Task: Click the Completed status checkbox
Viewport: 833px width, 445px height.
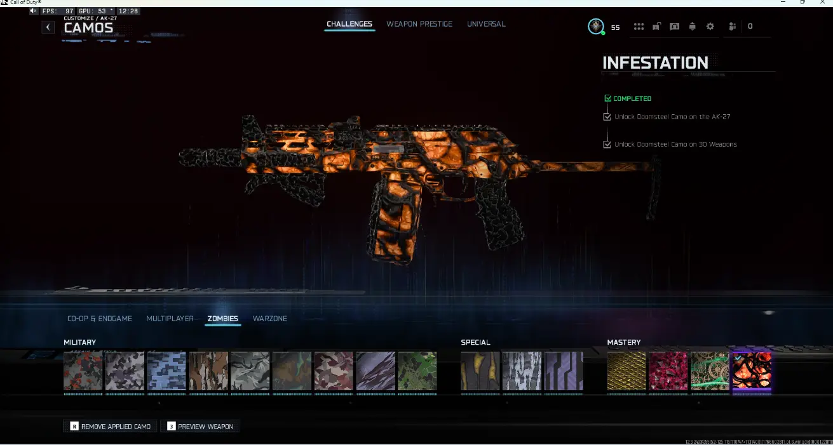Action: tap(608, 98)
